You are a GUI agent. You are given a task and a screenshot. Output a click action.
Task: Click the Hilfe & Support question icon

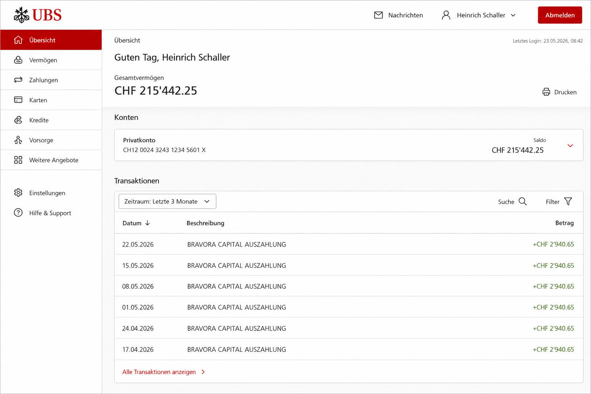pos(18,213)
